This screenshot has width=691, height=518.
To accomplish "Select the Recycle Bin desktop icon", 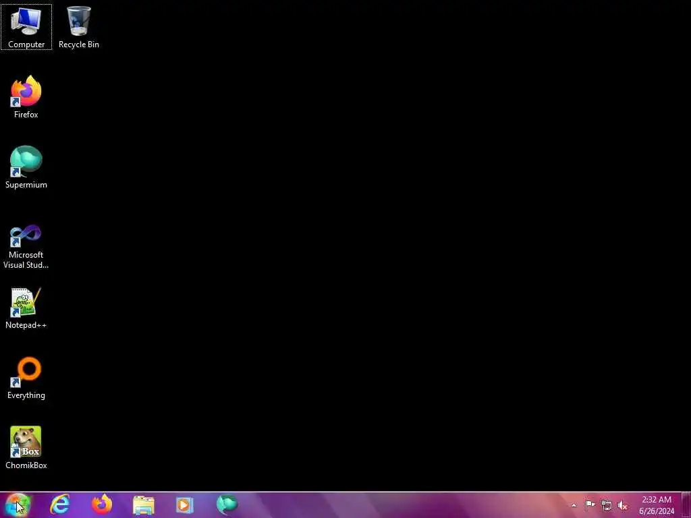I will click(78, 27).
